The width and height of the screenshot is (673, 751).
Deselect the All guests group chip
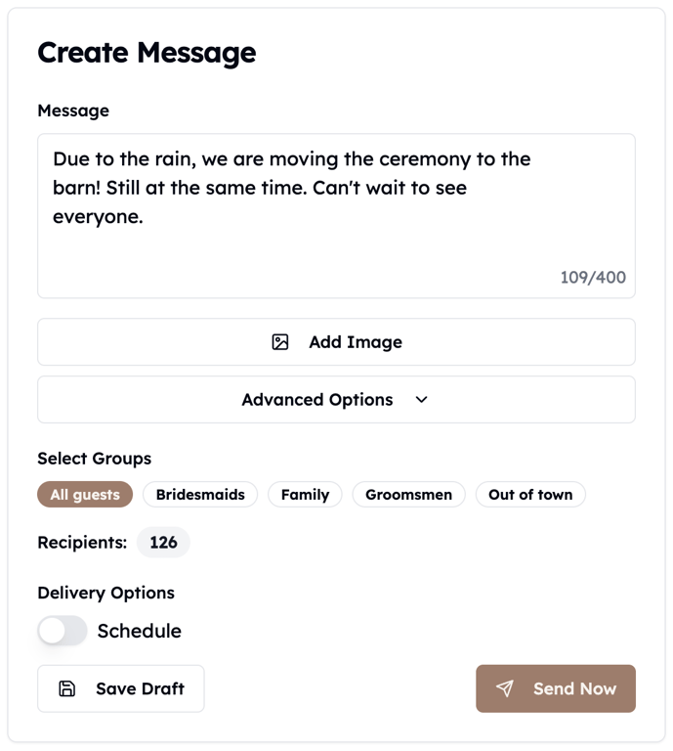(85, 495)
